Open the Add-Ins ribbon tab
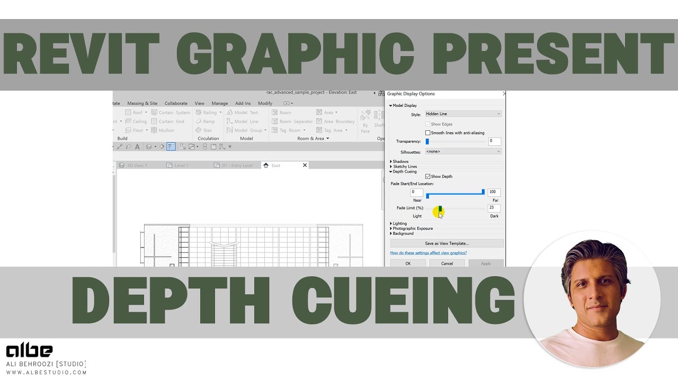Screen dimensions: 678x381 (243, 103)
